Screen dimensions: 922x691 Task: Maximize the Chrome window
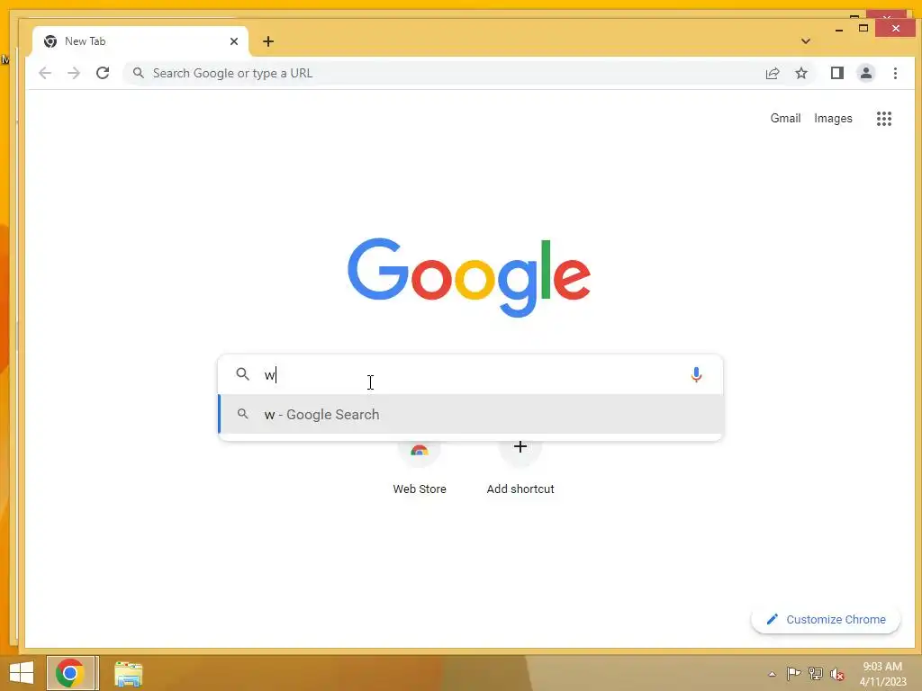tap(863, 28)
